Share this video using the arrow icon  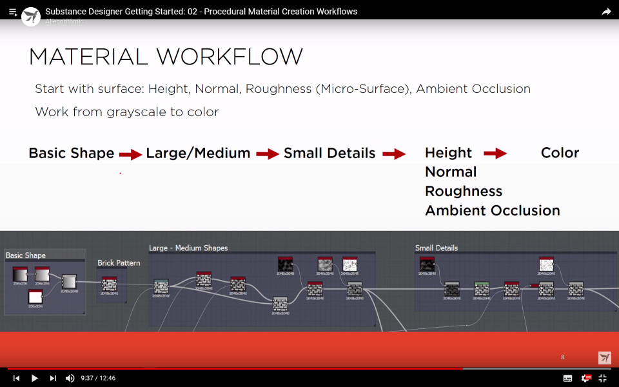[606, 12]
